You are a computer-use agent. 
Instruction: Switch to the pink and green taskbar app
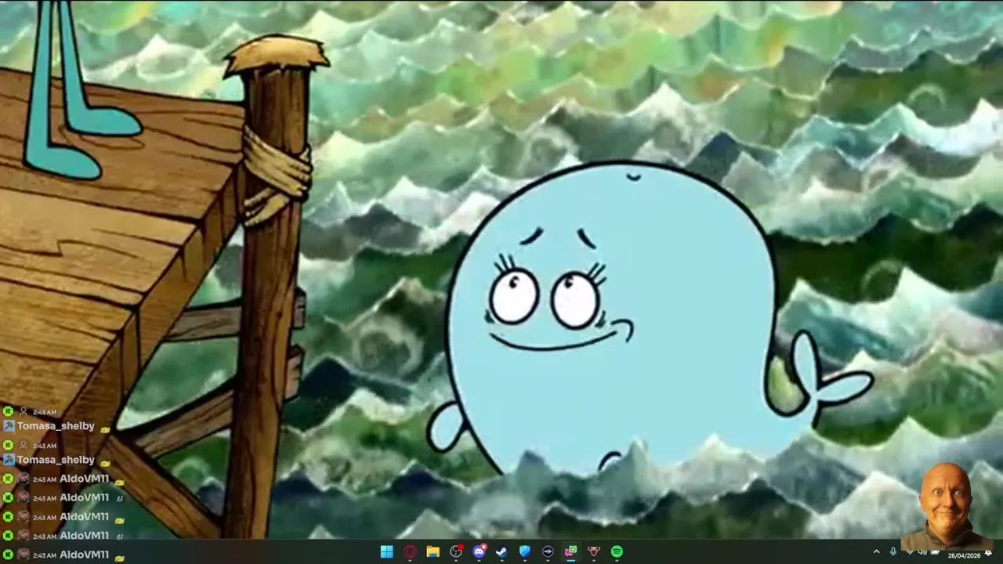pos(571,551)
